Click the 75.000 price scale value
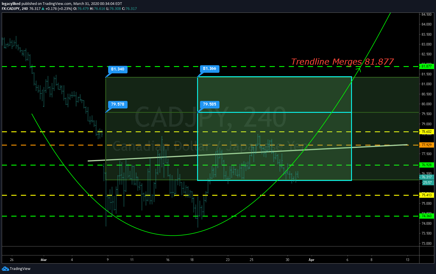Screen dimensions: 436x274 426,204
